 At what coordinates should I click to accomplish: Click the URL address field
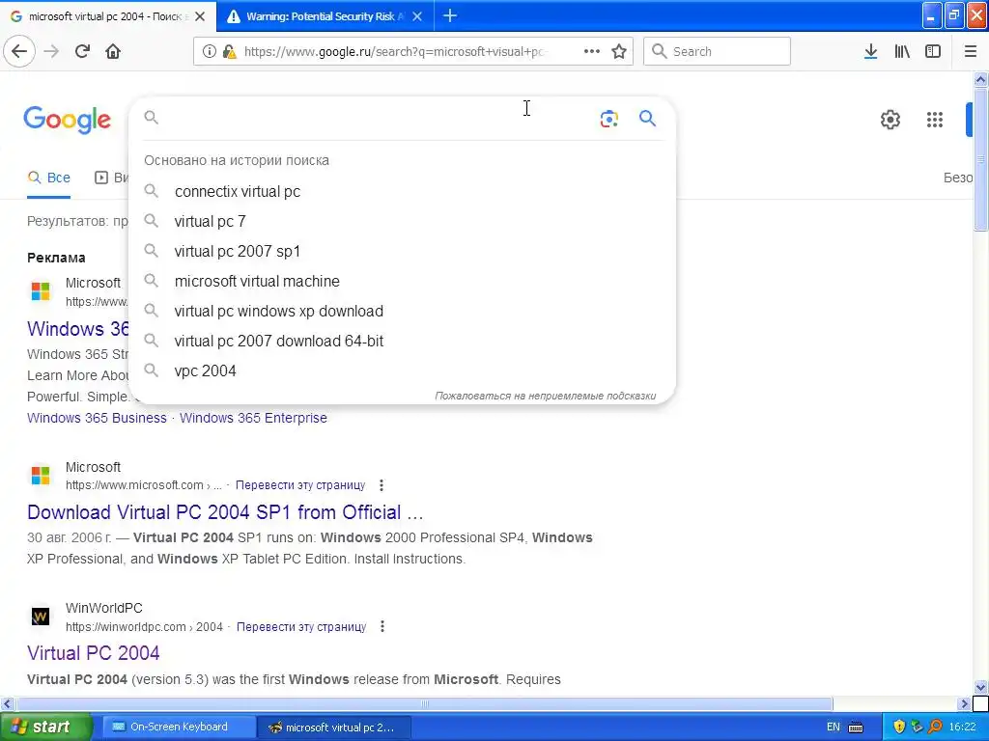pos(394,52)
